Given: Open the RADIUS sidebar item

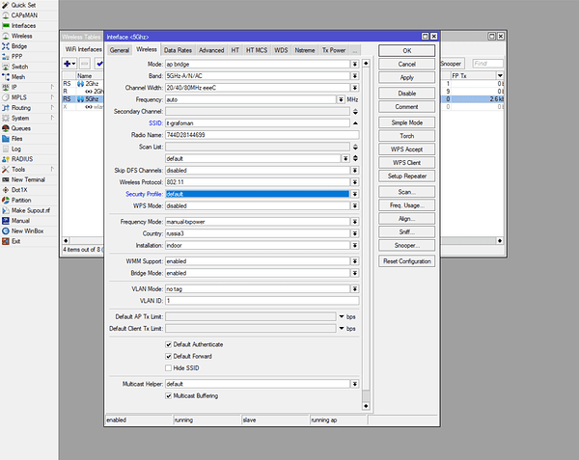Looking at the screenshot, I should (x=20, y=159).
